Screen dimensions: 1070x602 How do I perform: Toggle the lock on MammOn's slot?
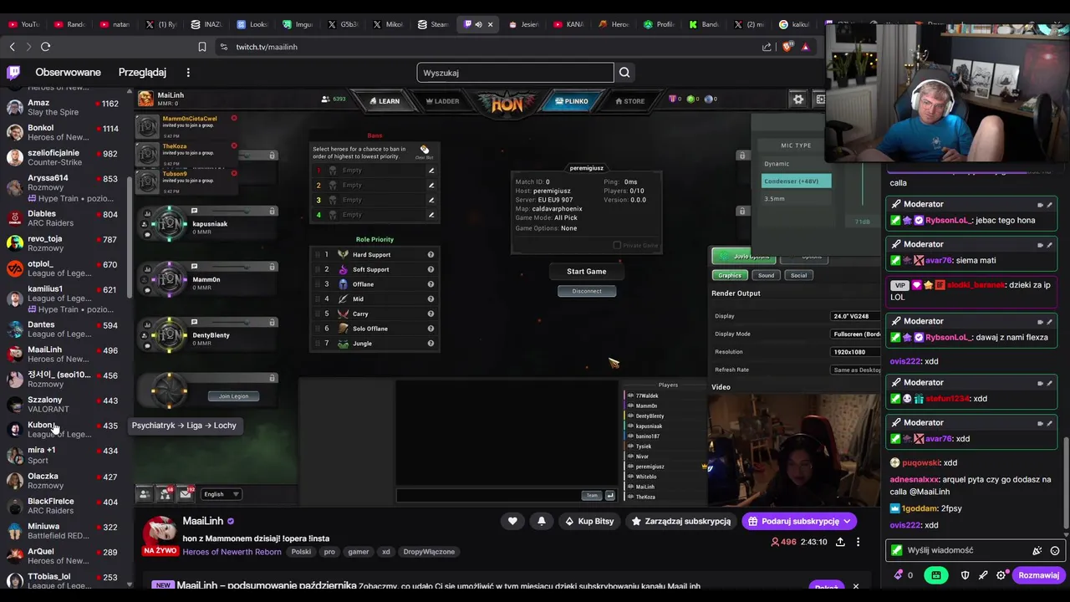[272, 267]
